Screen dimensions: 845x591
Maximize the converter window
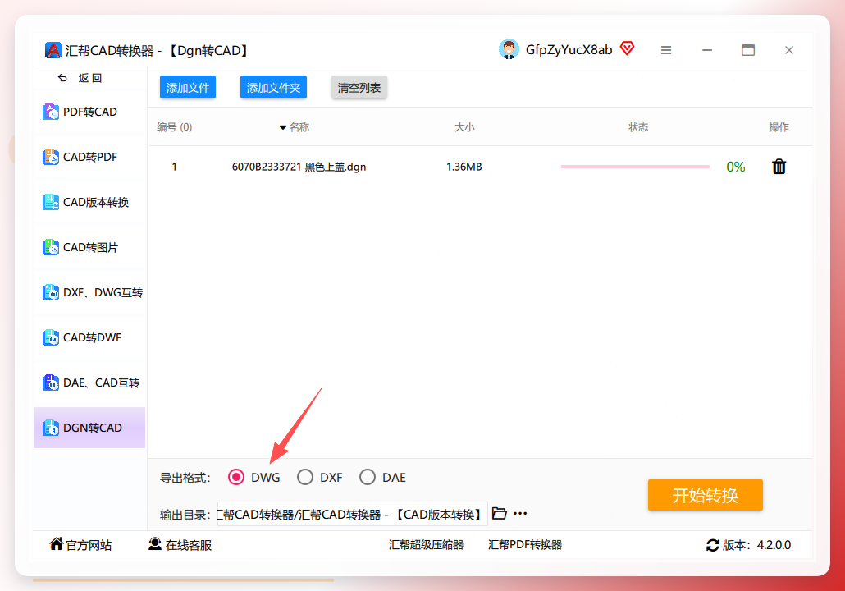[x=748, y=50]
